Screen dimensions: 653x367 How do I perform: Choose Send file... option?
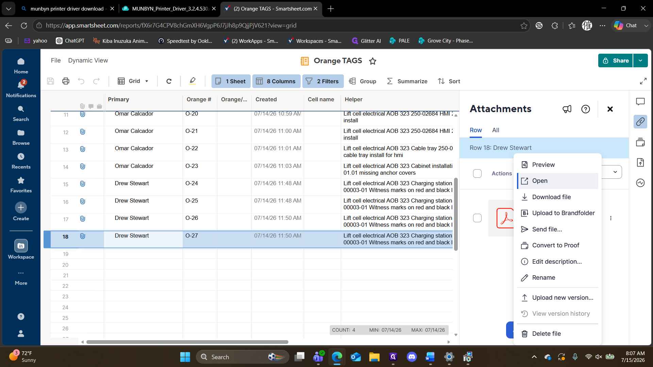[x=558, y=229]
